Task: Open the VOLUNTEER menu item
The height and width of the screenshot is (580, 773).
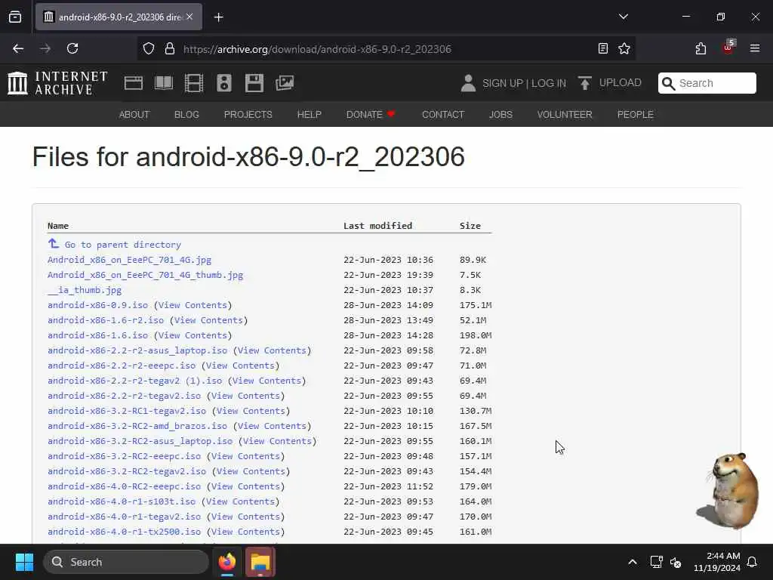Action: click(x=565, y=115)
